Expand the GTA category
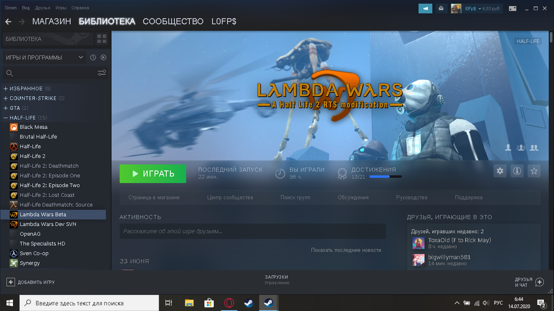 click(6, 108)
